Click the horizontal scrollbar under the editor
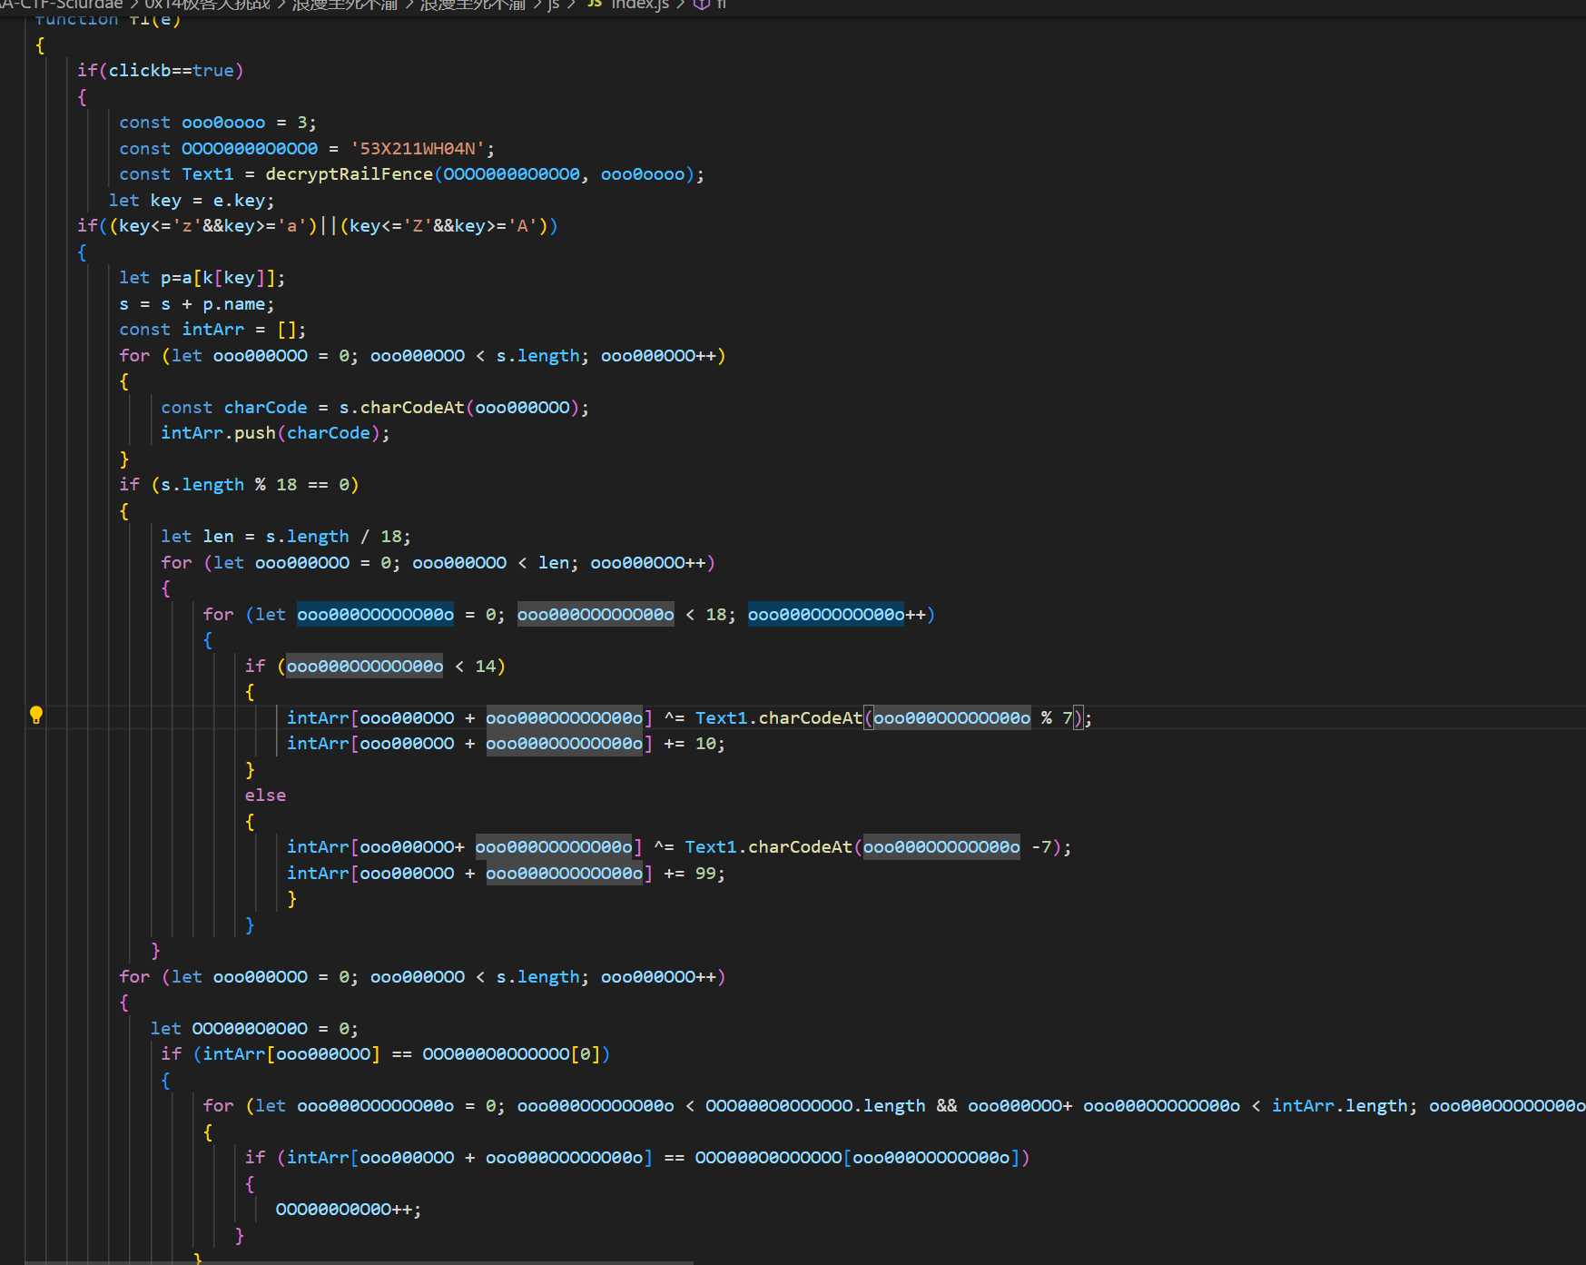The height and width of the screenshot is (1265, 1586). [360, 1262]
